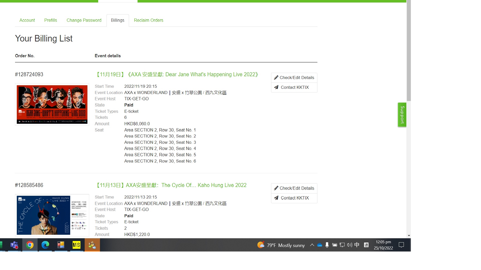Launch Microsoft Edge from taskbar
Screen dimensions: 481x270
pyautogui.click(x=45, y=245)
